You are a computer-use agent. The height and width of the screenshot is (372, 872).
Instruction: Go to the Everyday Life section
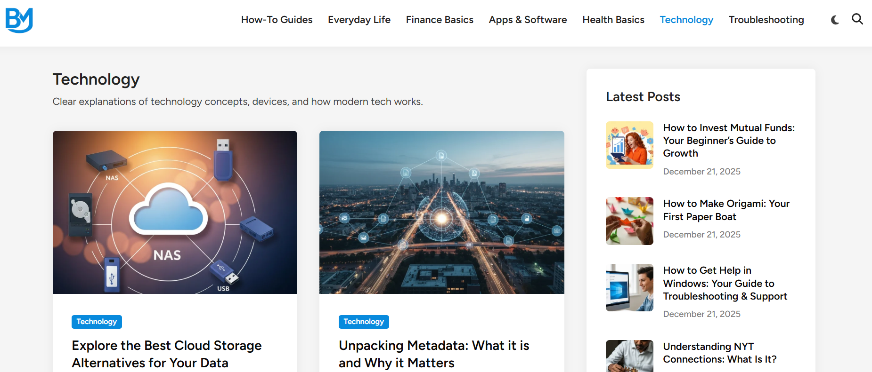click(359, 20)
